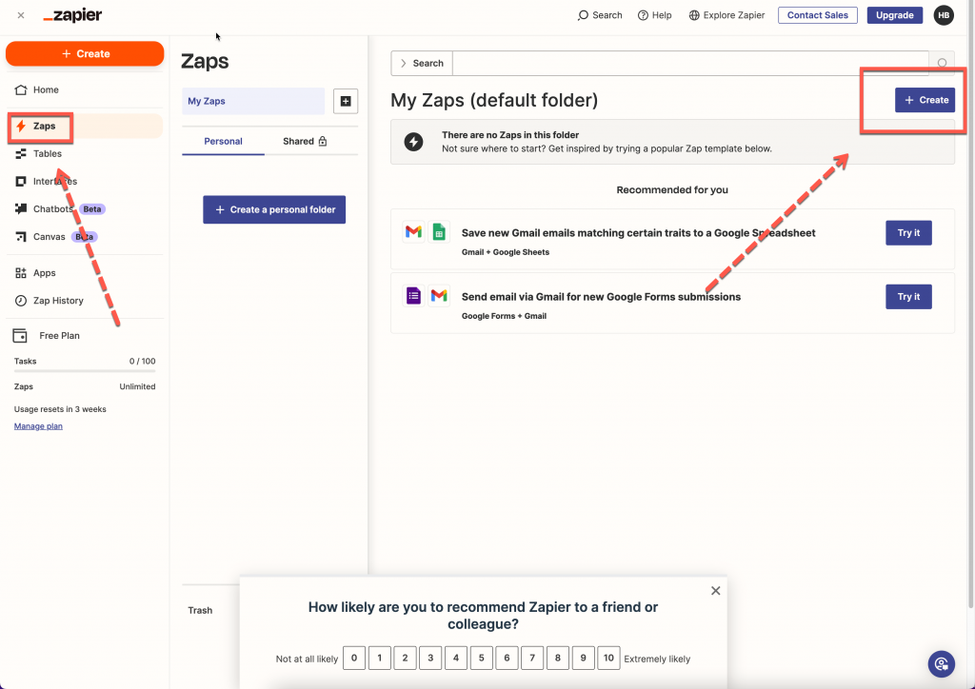Expand the Search filter chevron
Viewport: 975px width, 689px height.
pos(404,64)
